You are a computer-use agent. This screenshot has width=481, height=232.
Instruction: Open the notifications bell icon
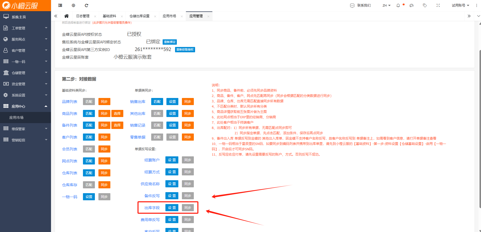pyautogui.click(x=398, y=6)
